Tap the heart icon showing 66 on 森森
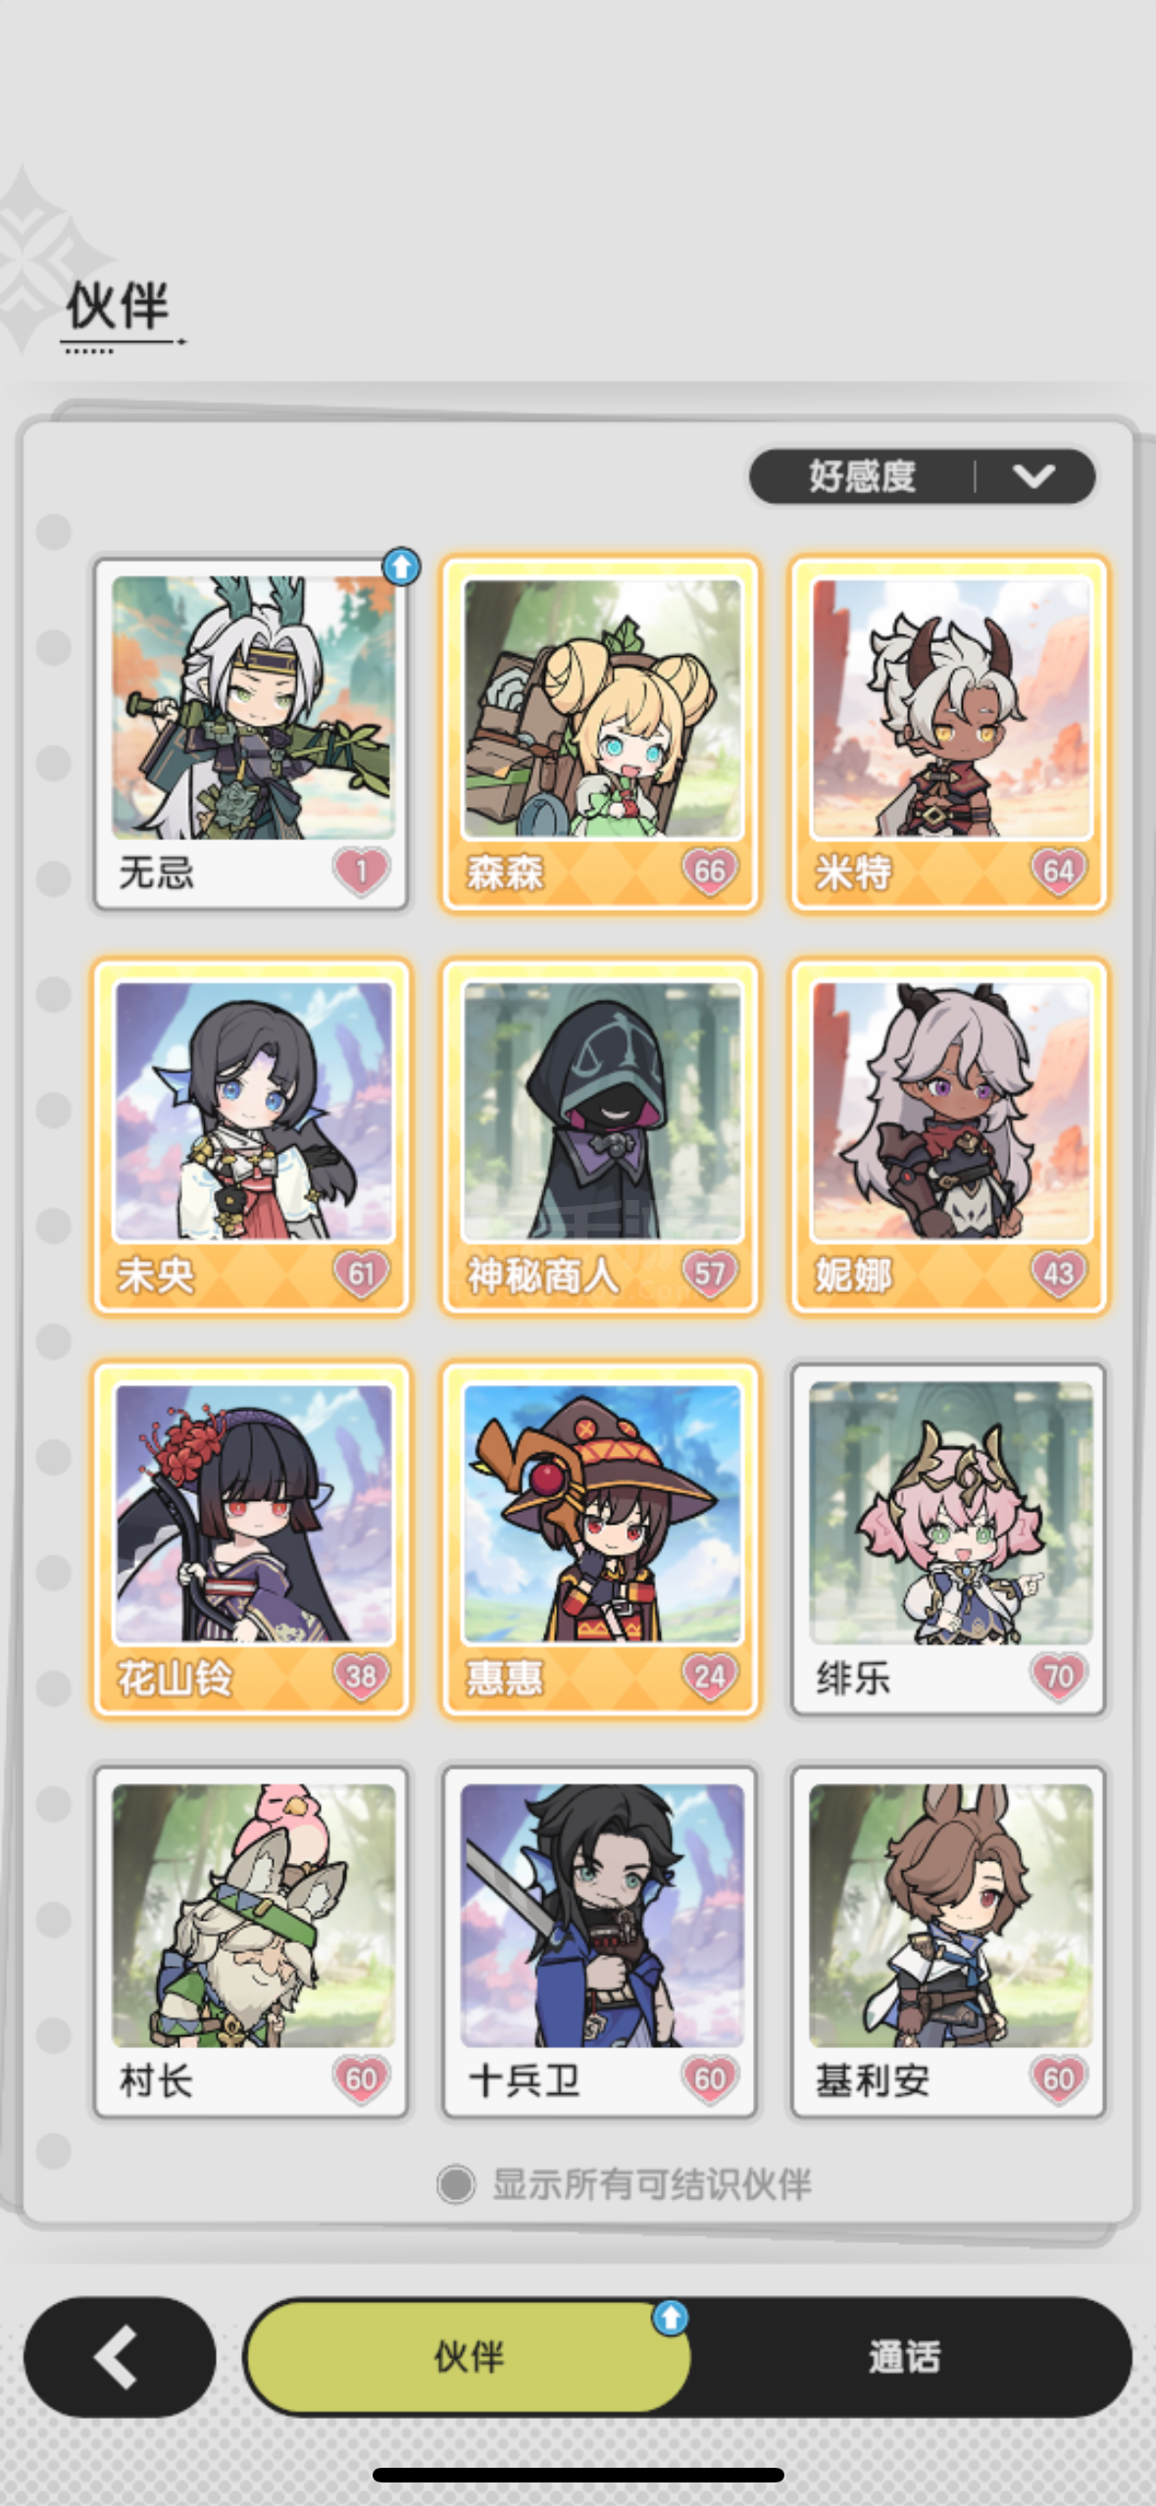Viewport: 1156px width, 2506px height. (x=709, y=871)
